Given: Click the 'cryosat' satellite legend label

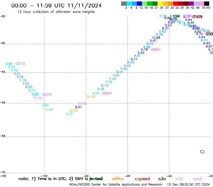Looking at the screenshot, I should (143, 179).
